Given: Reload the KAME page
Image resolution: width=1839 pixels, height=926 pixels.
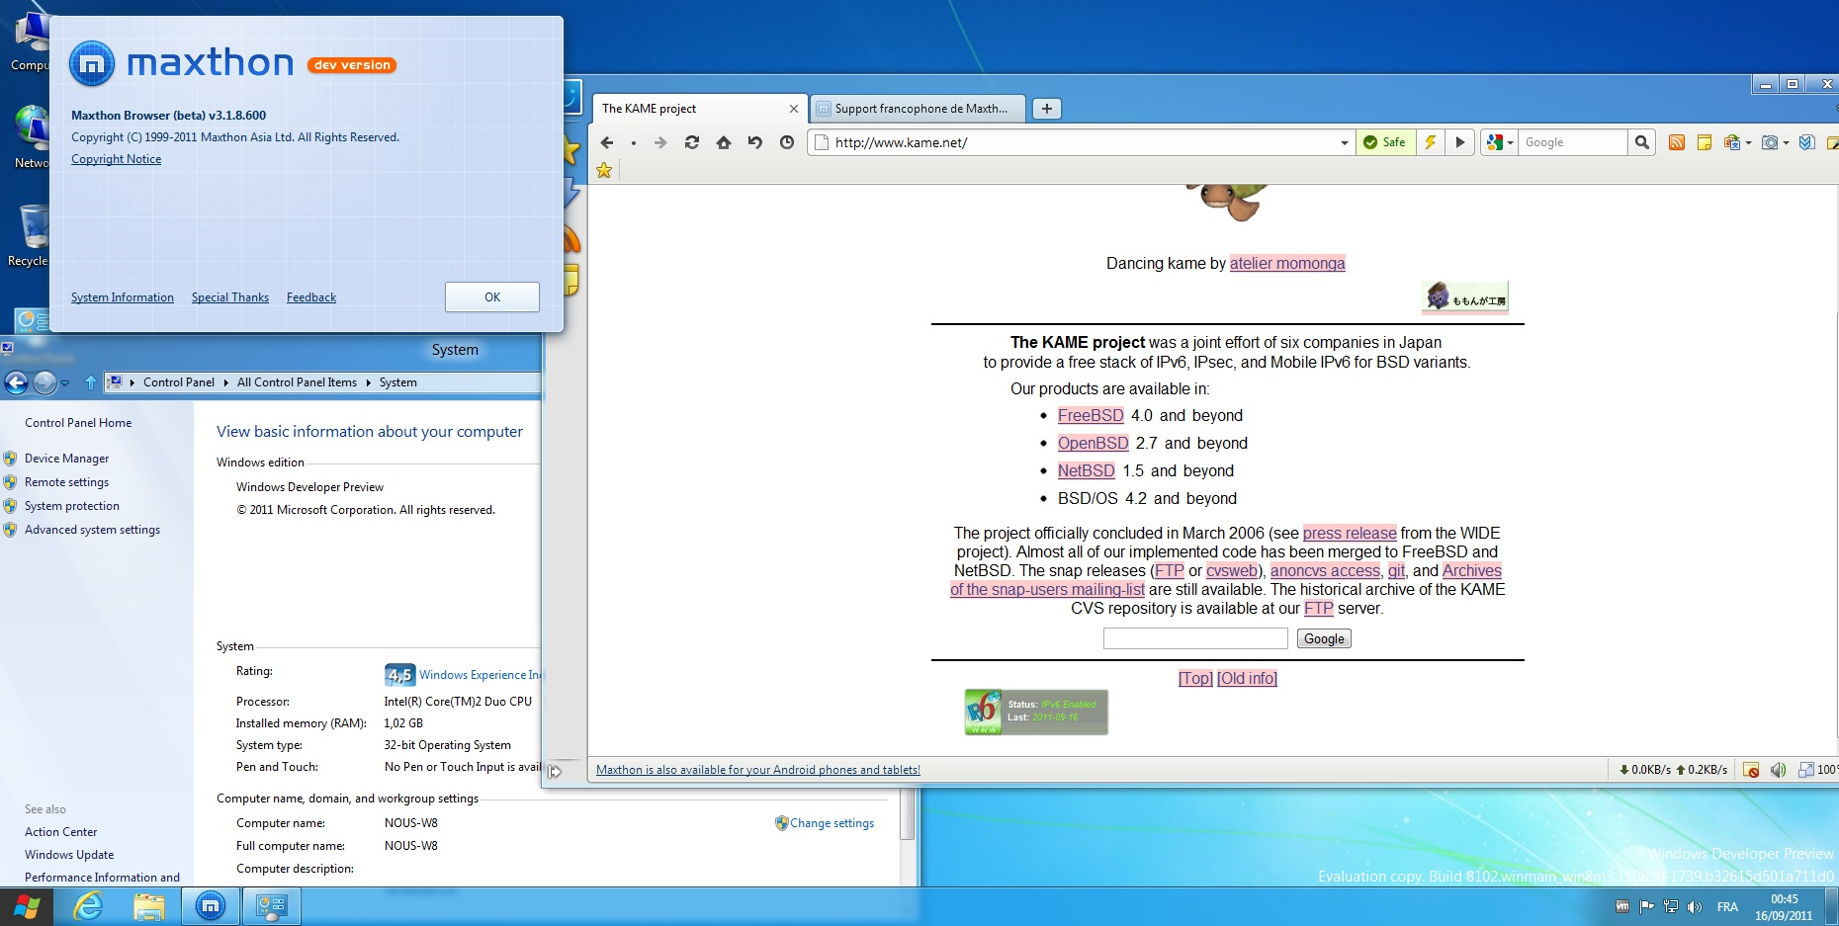Looking at the screenshot, I should pyautogui.click(x=692, y=142).
